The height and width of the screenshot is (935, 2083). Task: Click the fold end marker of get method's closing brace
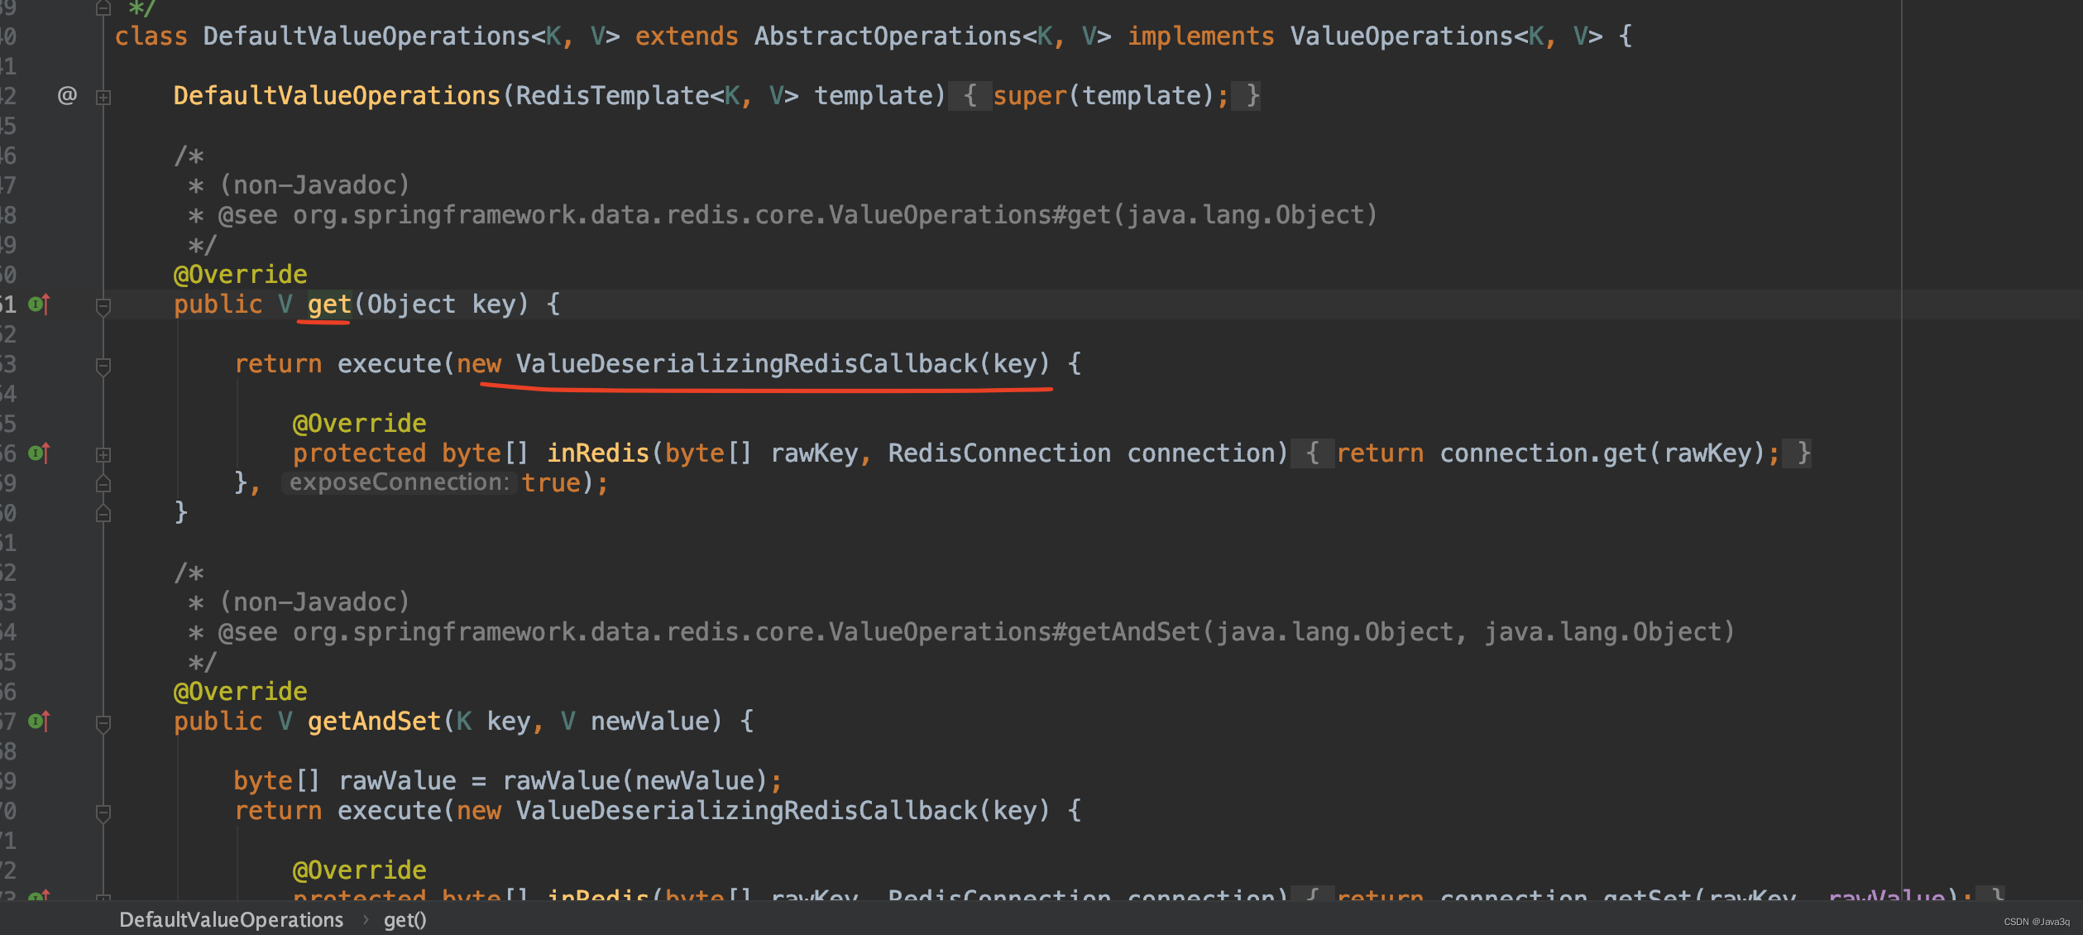(x=103, y=514)
